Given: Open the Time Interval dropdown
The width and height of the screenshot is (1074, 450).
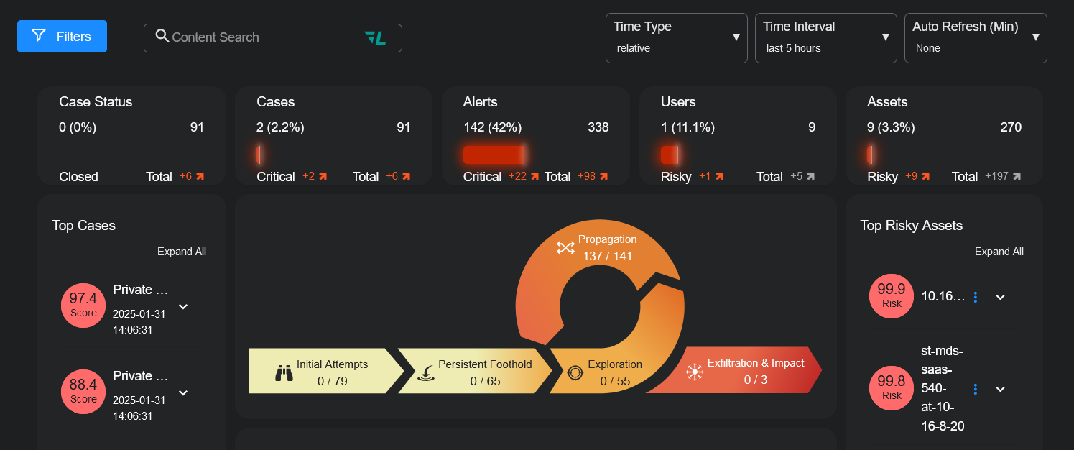Looking at the screenshot, I should click(825, 38).
